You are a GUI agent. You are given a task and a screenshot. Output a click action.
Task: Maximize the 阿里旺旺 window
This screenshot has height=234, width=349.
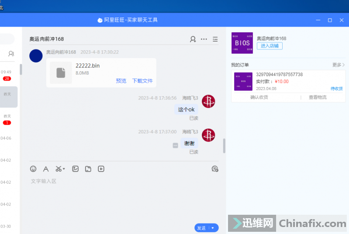coord(330,20)
